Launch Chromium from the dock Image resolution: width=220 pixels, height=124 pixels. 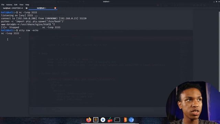(x=131, y=120)
